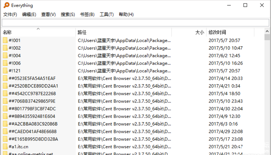
Task: Select the ##8017798F3C8F74DC entry name
Action: click(32, 109)
